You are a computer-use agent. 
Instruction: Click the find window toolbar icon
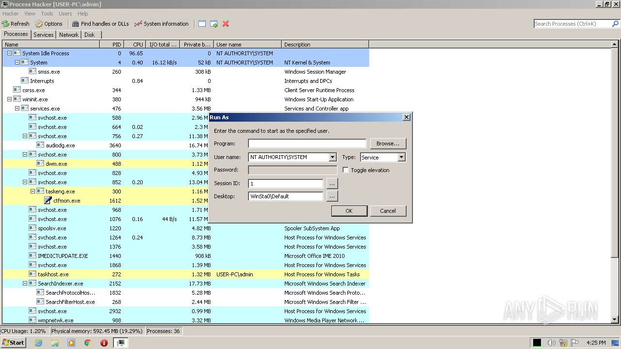[202, 24]
